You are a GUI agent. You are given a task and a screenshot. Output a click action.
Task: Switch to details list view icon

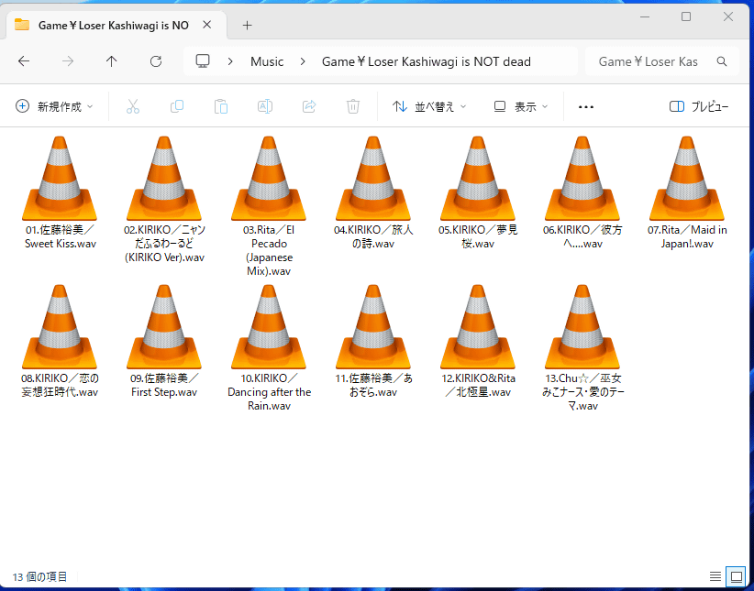(715, 576)
